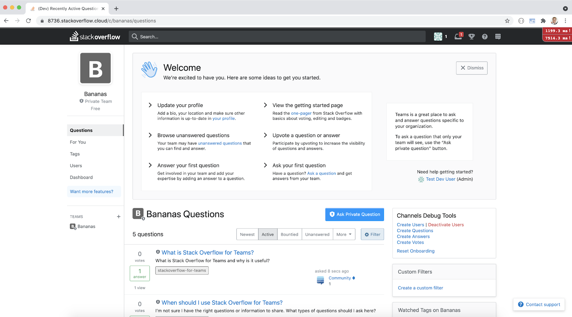Open the Filter options
This screenshot has width=572, height=317.
click(x=373, y=235)
